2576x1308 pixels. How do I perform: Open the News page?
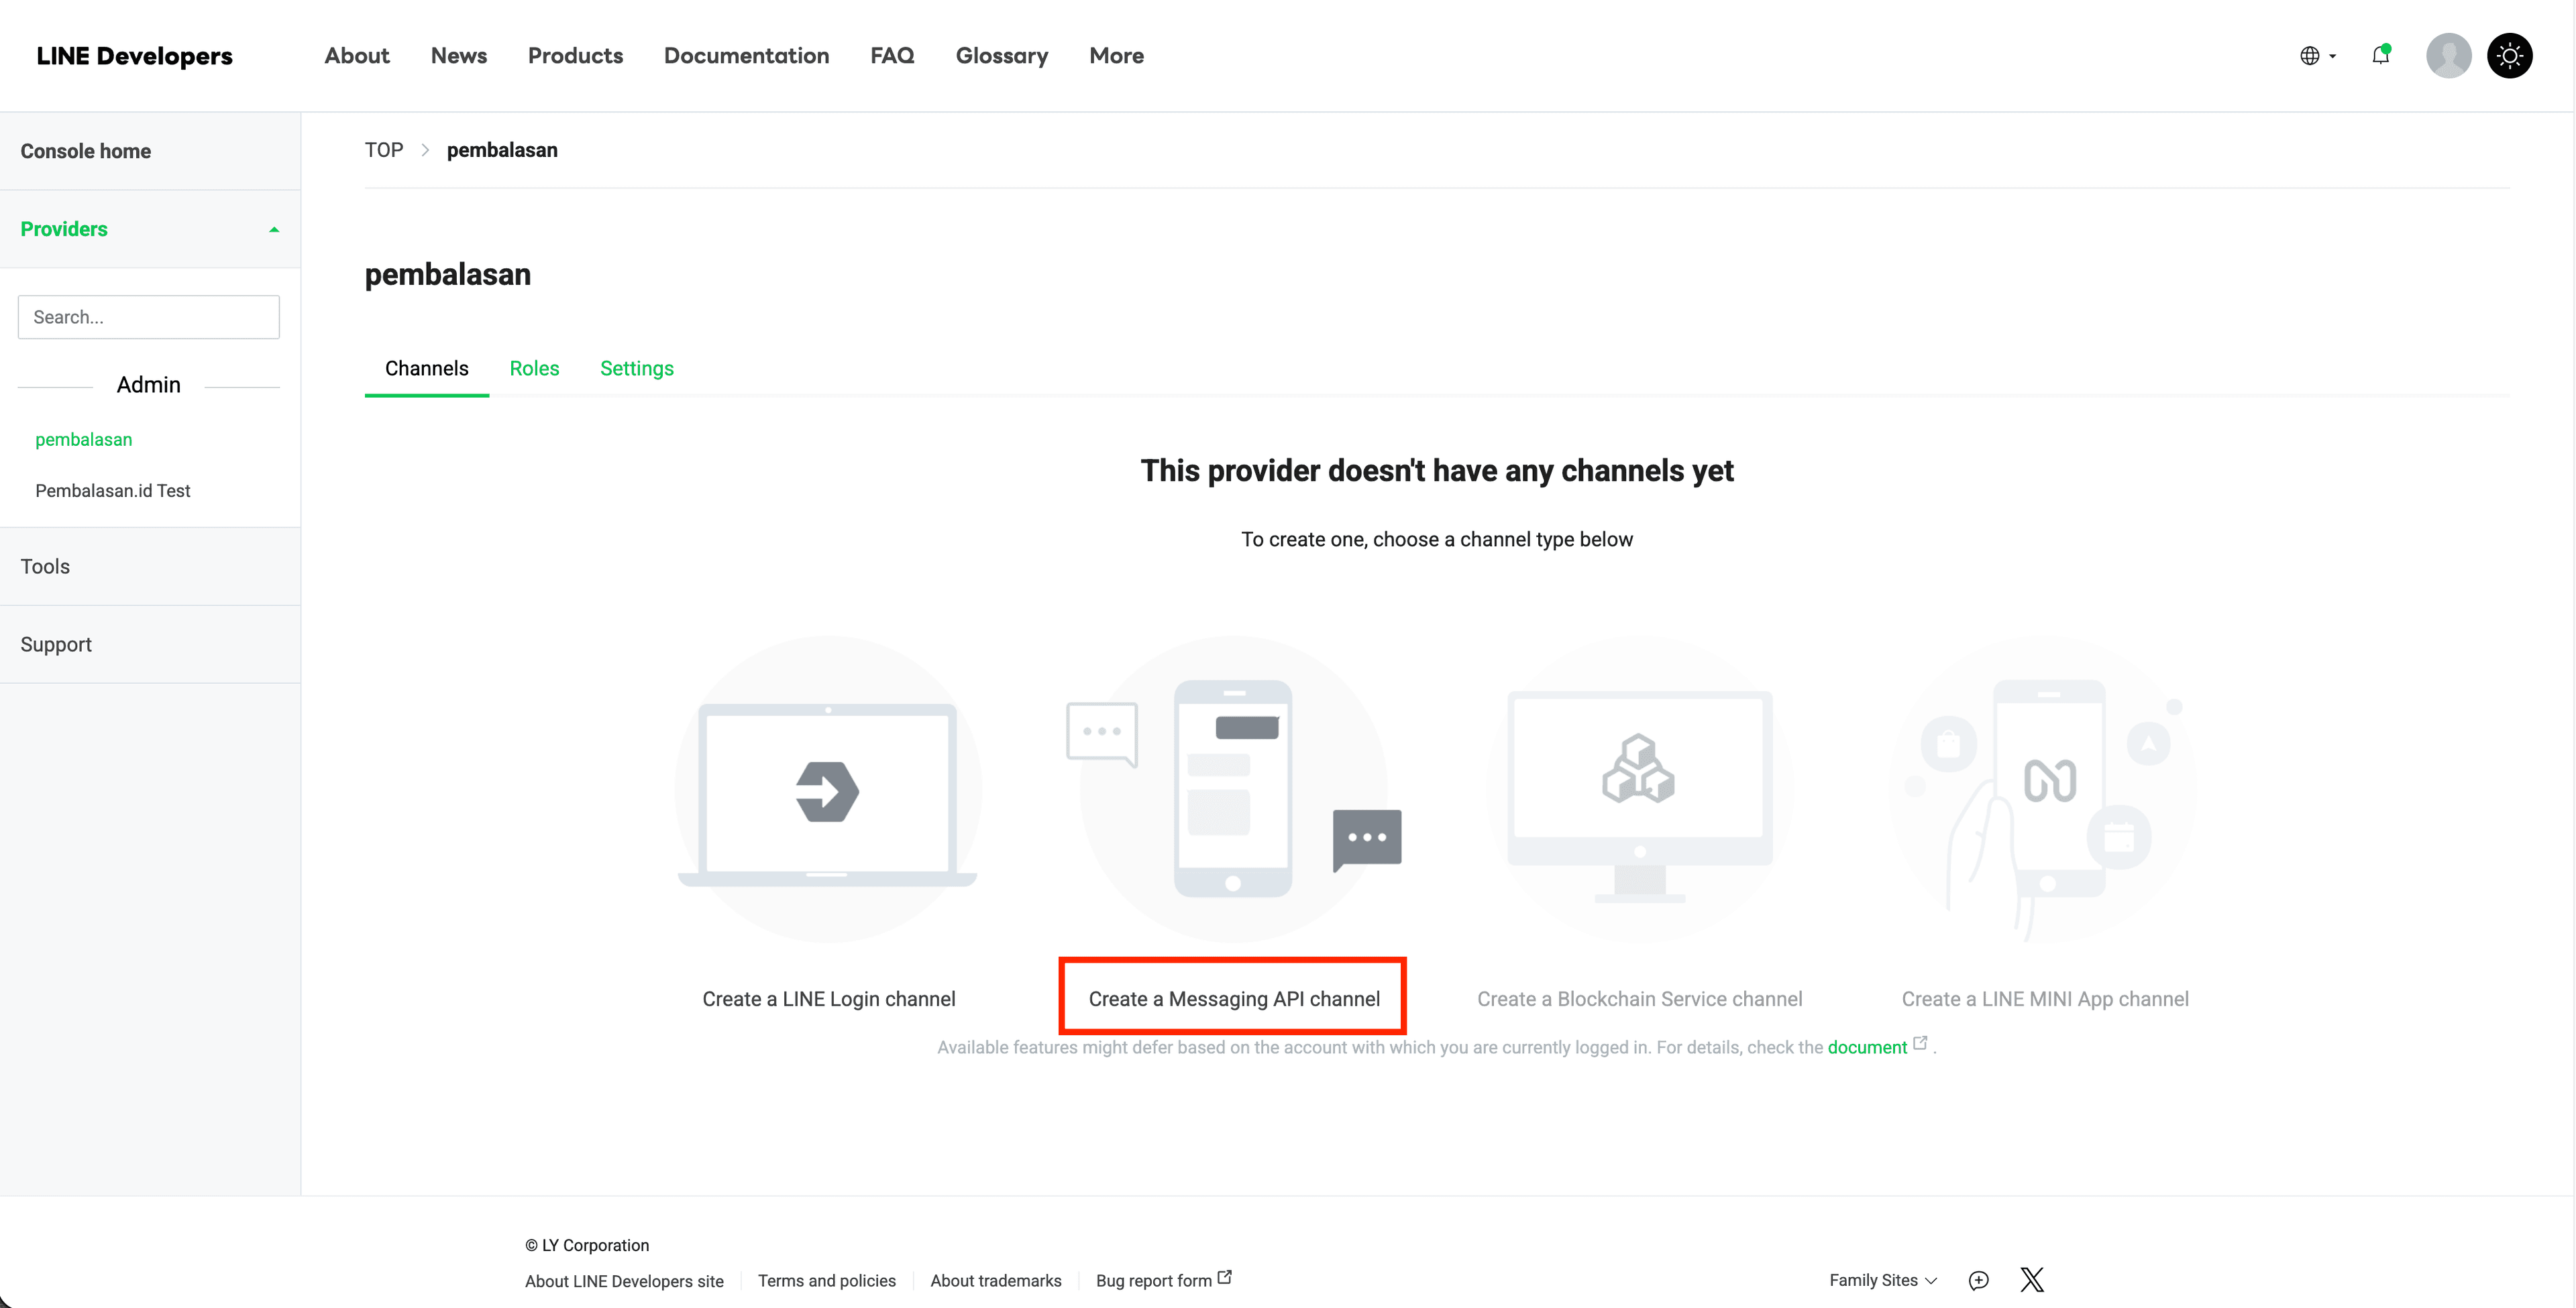459,56
